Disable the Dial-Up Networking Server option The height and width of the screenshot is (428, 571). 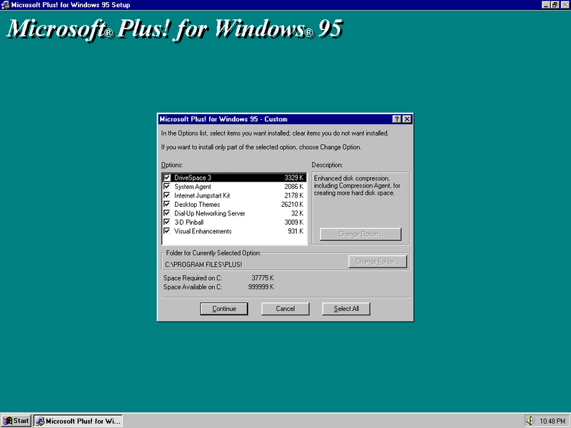point(166,213)
